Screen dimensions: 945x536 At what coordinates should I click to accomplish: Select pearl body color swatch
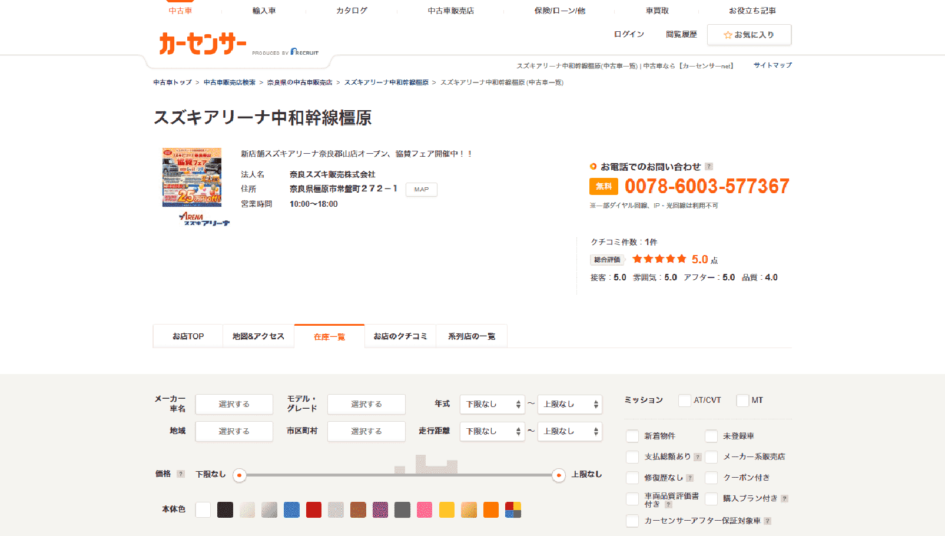point(247,510)
